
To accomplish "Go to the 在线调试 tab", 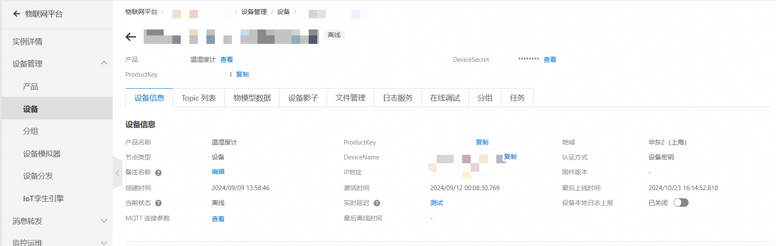I will 445,98.
